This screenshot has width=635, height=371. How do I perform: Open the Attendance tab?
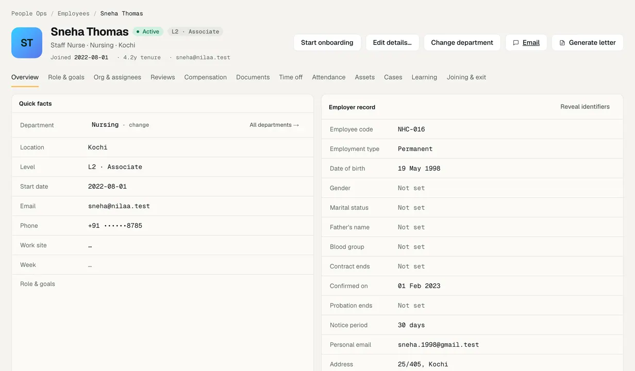click(x=329, y=77)
